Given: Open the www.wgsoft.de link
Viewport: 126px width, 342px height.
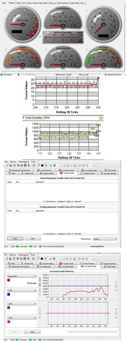Looking at the screenshot, I should pos(98,246).
